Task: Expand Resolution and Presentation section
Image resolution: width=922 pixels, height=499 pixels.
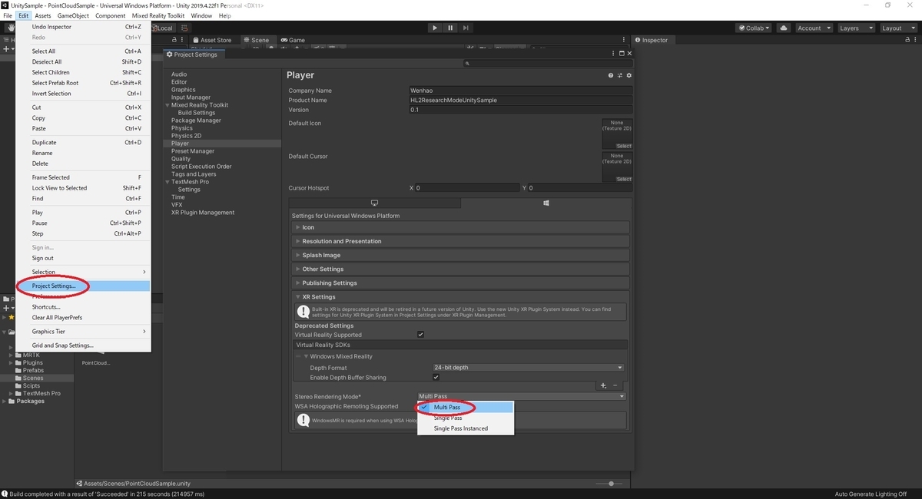Action: pos(460,241)
